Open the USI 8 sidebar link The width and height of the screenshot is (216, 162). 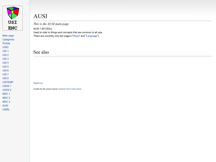click(x=6, y=78)
